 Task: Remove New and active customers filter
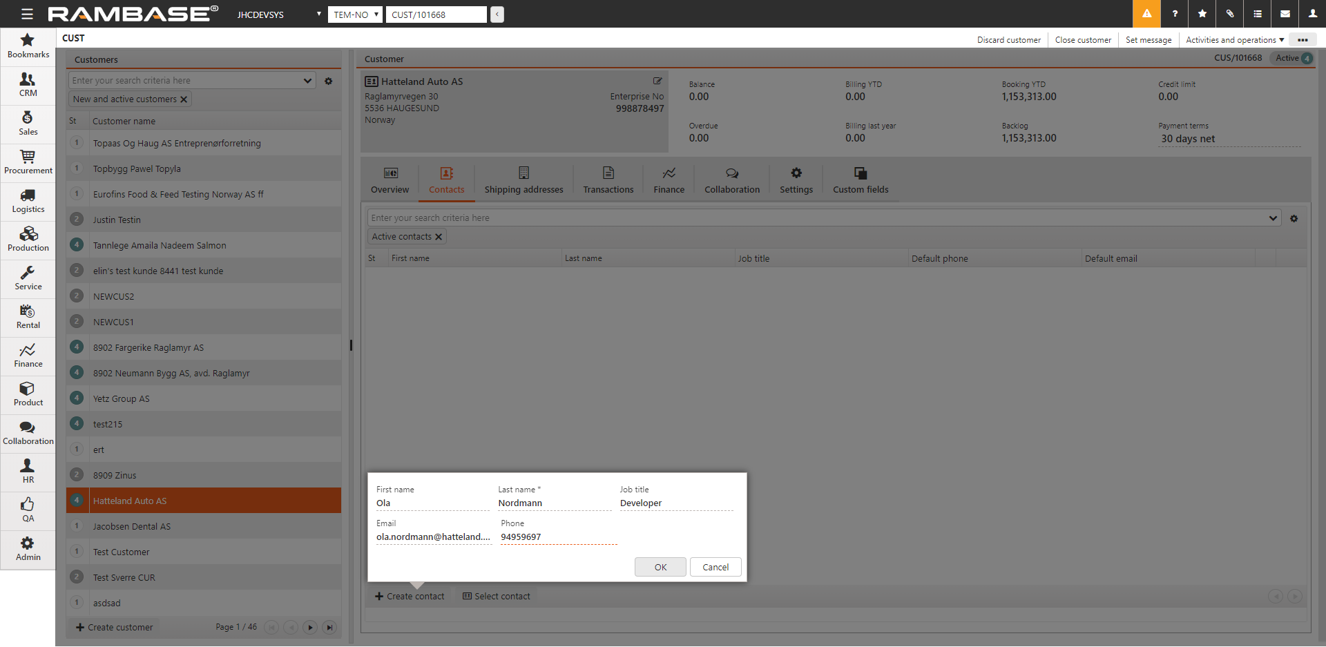184,99
